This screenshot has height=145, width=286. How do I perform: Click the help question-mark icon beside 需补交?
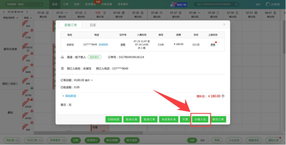point(223,96)
